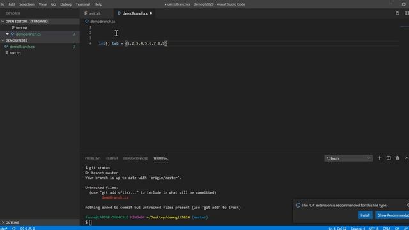The image size is (409, 230).
Task: Click the '$ git status' line in terminal
Action: tap(97, 167)
